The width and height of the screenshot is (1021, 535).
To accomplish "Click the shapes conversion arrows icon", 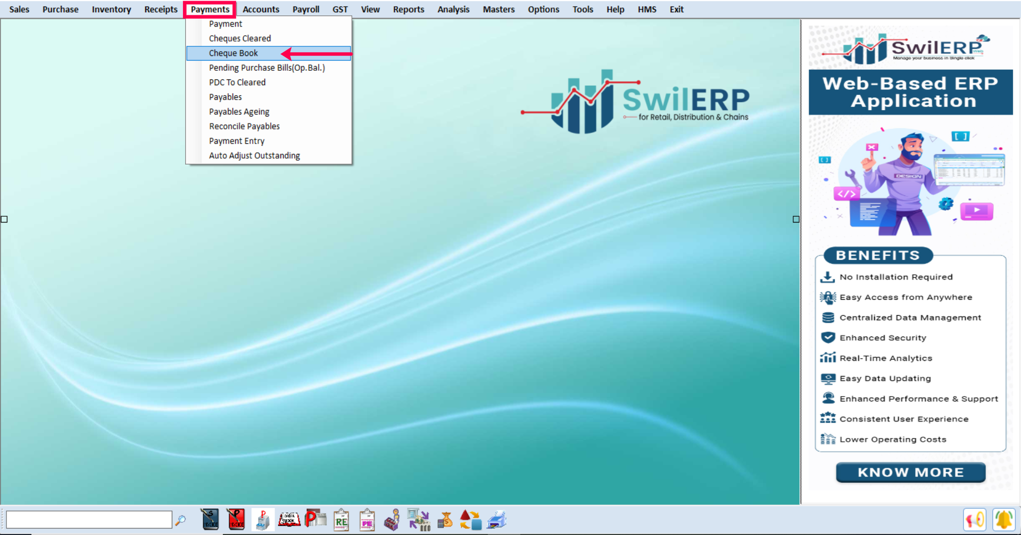I will point(470,520).
